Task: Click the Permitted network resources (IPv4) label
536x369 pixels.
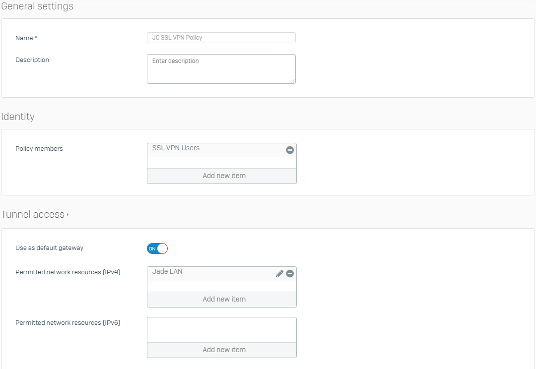Action: 68,272
